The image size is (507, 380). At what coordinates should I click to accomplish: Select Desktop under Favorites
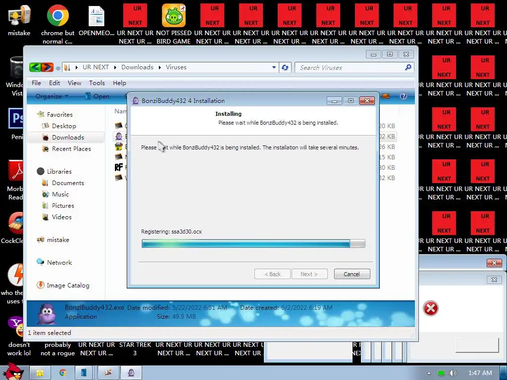[x=64, y=126]
